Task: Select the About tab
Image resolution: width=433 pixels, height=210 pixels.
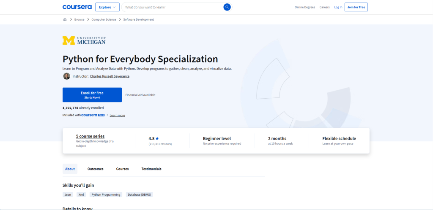Action: coord(70,169)
